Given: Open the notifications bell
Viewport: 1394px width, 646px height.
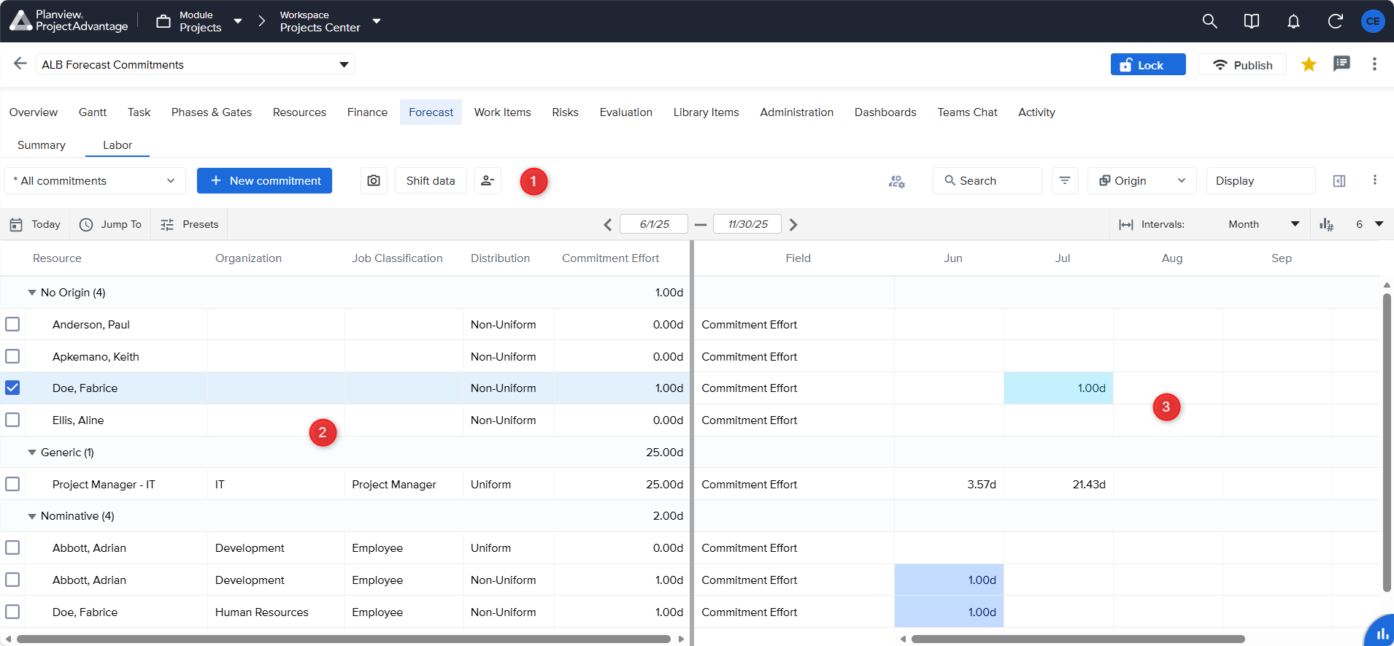Looking at the screenshot, I should tap(1293, 21).
